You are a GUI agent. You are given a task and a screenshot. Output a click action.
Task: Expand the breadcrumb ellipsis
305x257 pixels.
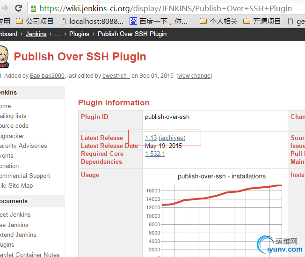[x=58, y=34]
